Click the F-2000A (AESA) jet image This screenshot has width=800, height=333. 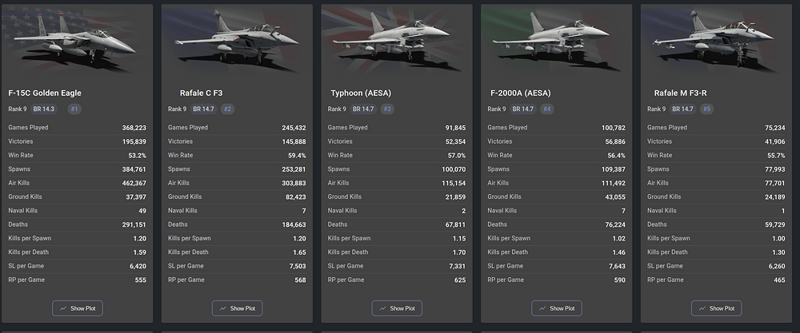point(557,40)
